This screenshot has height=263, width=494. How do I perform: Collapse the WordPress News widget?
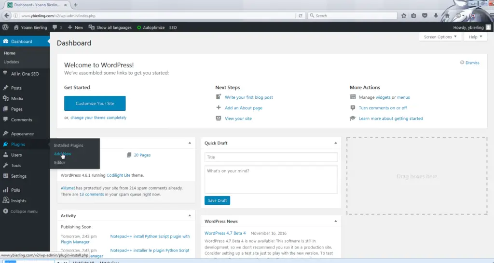336,221
